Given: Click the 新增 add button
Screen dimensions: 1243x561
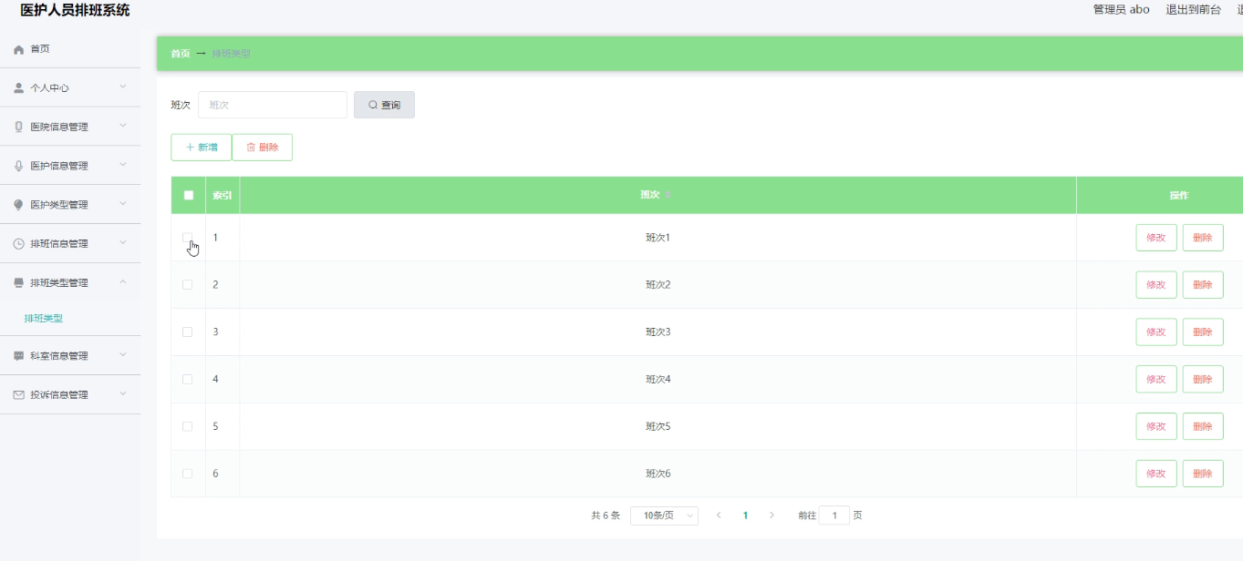Looking at the screenshot, I should pos(202,148).
